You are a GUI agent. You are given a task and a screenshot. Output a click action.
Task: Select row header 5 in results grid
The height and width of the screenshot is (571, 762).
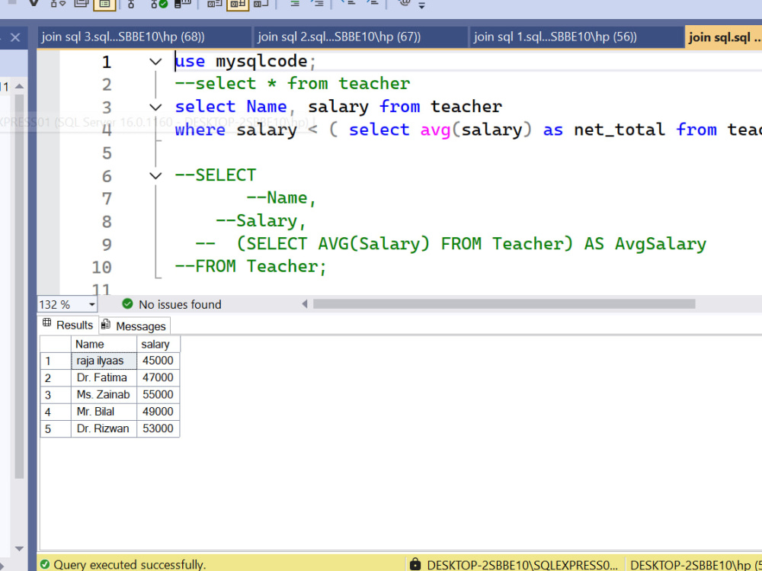pos(56,429)
